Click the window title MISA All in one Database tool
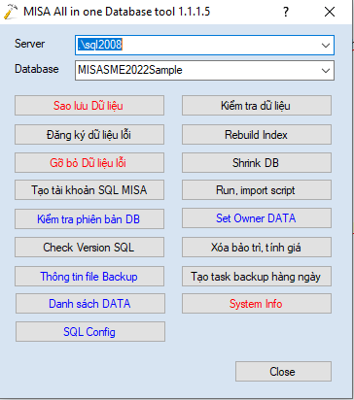 coord(117,12)
